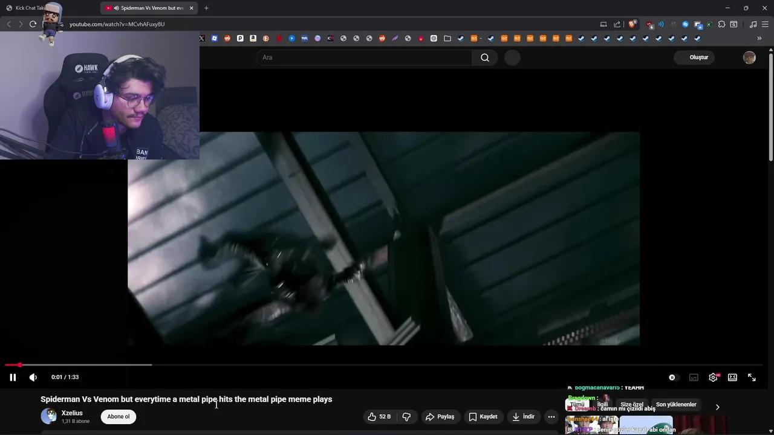The image size is (774, 435).
Task: Click the round voice search button
Action: (x=512, y=57)
